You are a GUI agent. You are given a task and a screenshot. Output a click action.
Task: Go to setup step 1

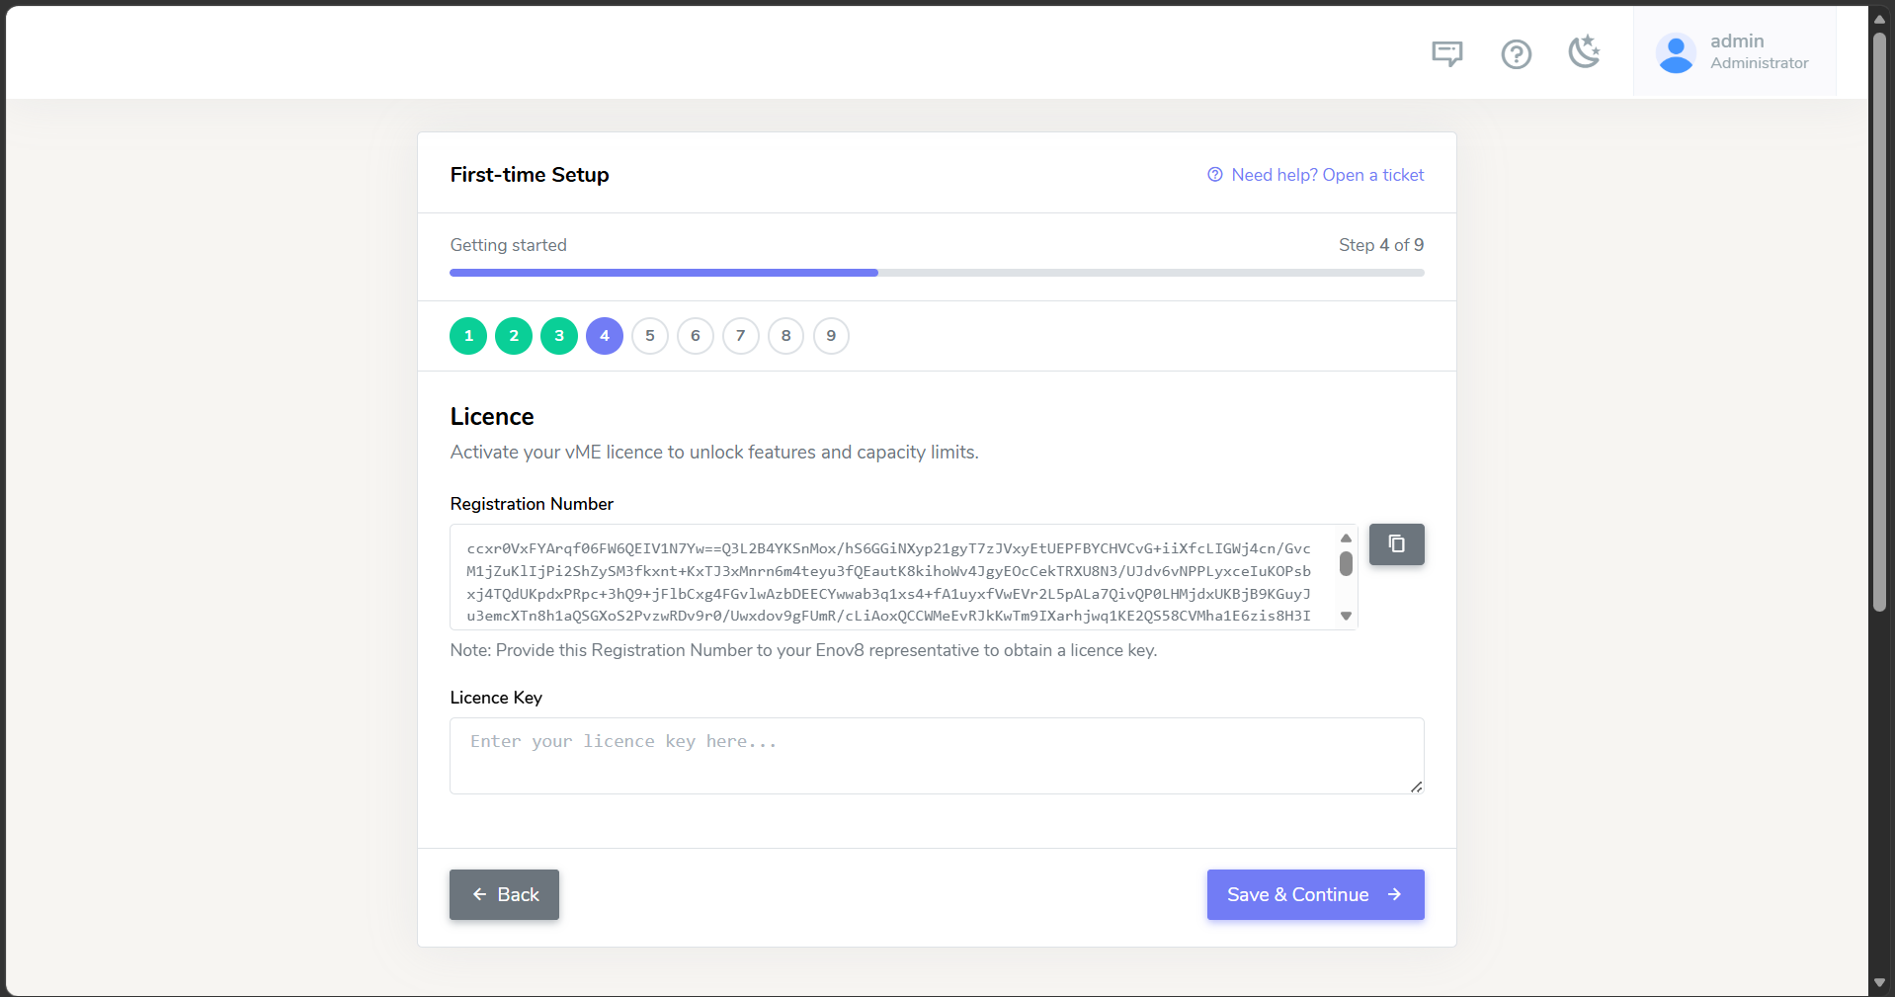pyautogui.click(x=468, y=336)
